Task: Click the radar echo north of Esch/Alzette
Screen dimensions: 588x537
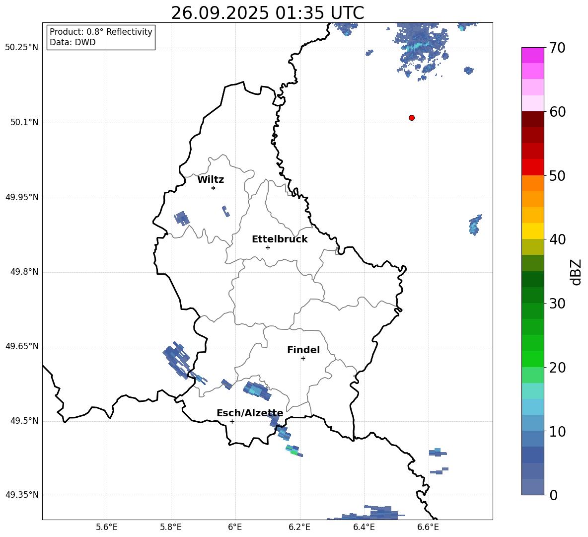Action: pos(257,391)
